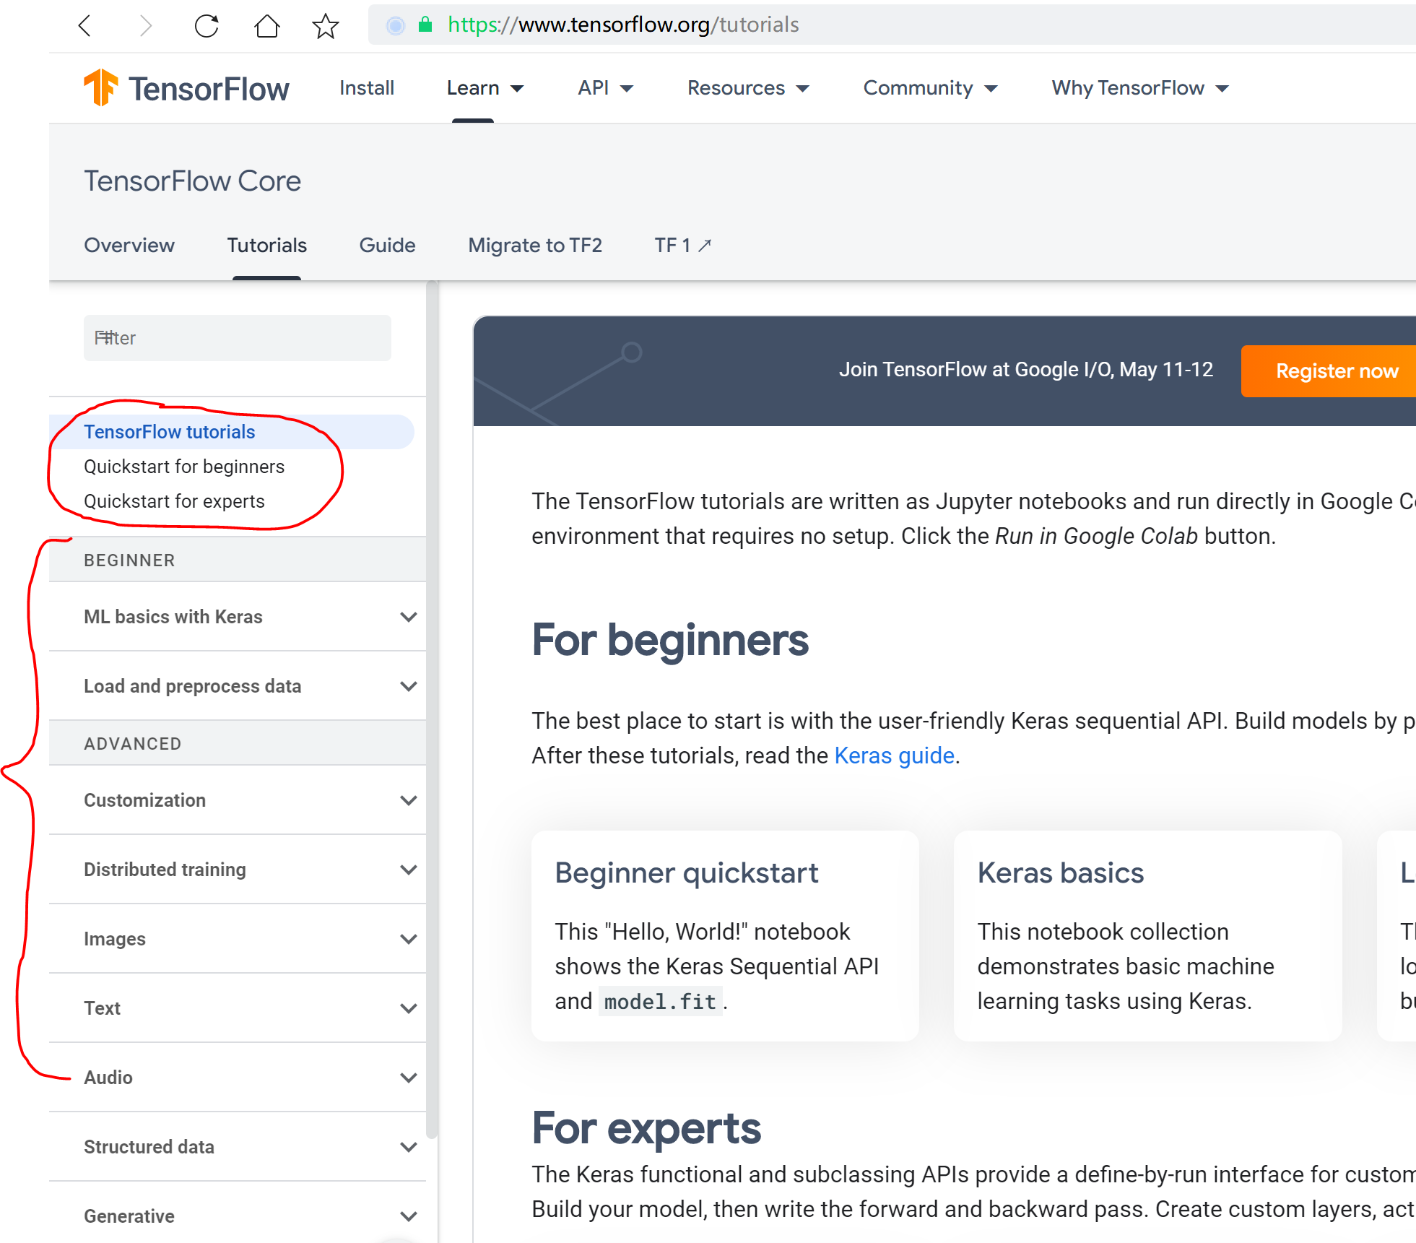The width and height of the screenshot is (1416, 1243).
Task: Expand the Structured data section
Action: [x=238, y=1147]
